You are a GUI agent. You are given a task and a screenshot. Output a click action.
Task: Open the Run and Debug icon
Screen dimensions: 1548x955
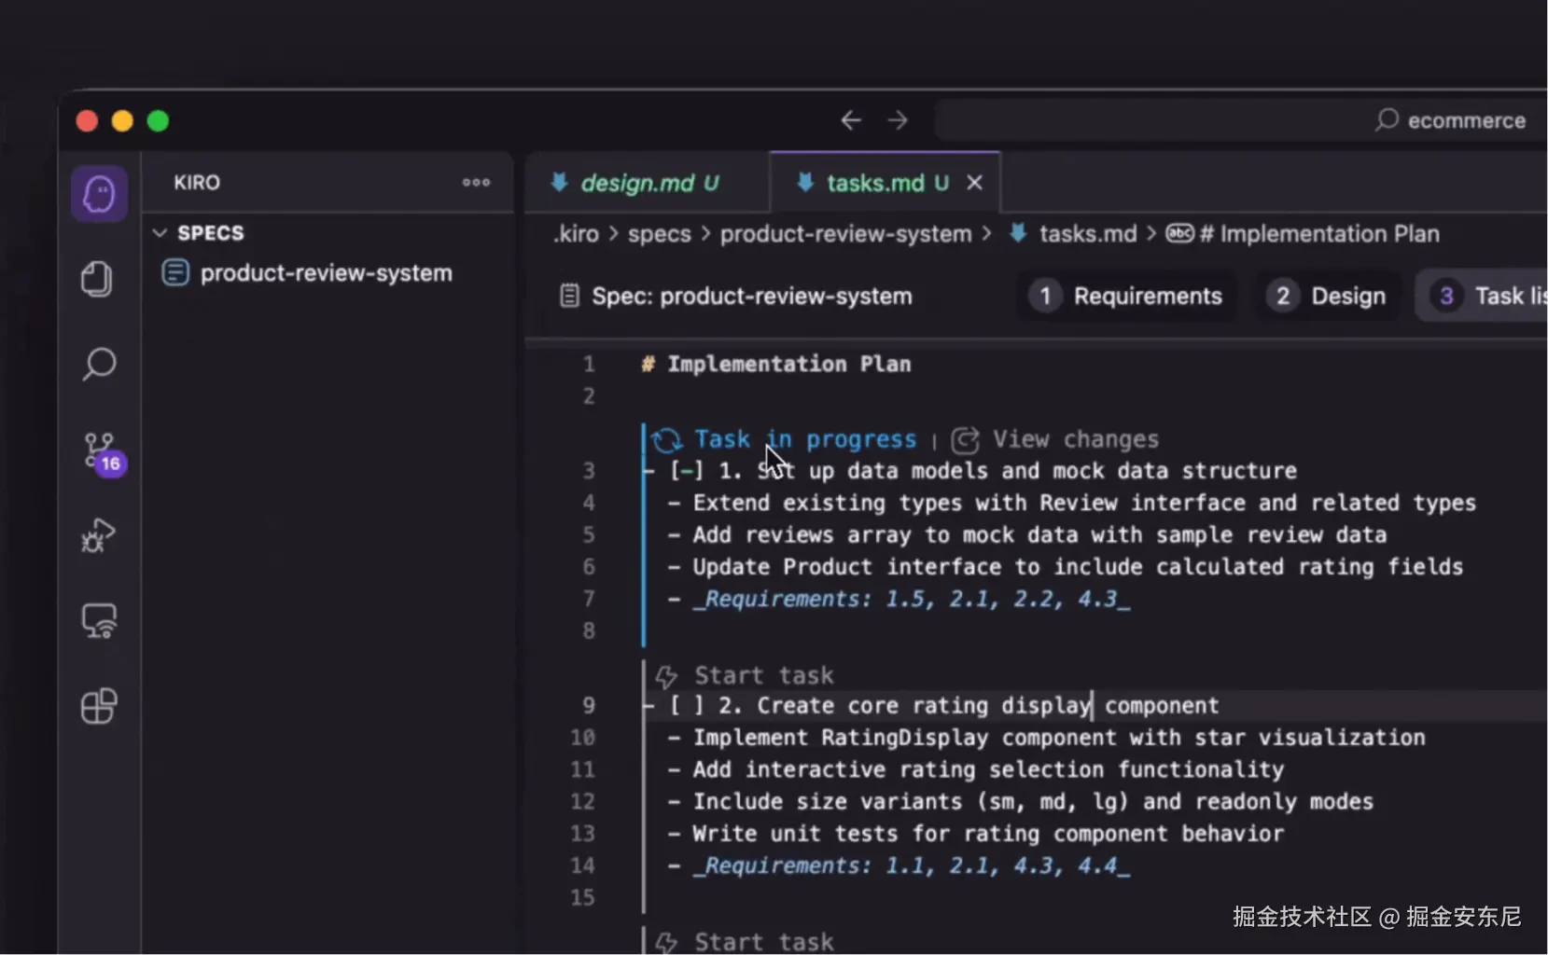pos(98,535)
